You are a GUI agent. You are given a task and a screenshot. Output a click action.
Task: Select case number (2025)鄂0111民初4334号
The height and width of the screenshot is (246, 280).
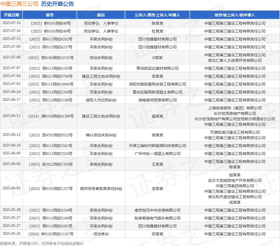(x=51, y=210)
